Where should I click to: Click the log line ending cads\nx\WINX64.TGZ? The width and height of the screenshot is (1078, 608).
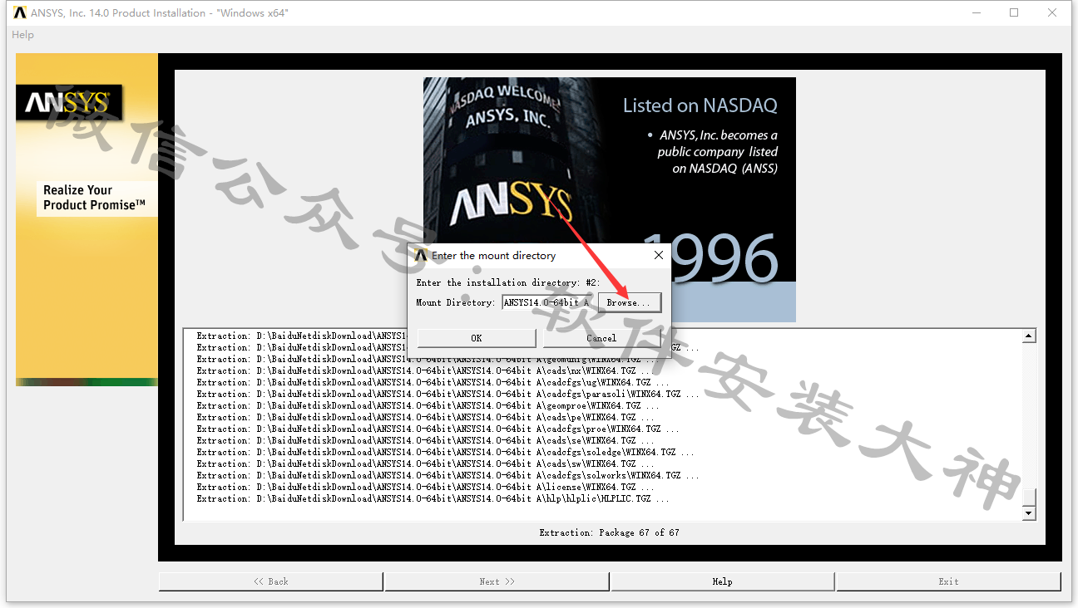coord(428,371)
